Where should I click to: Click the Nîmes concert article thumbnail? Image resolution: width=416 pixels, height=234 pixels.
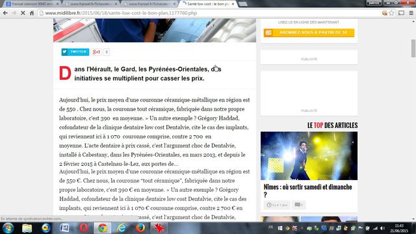point(309,156)
